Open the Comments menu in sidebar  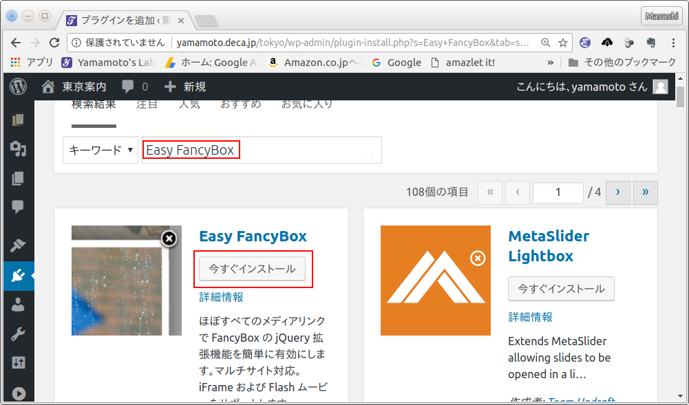click(18, 207)
